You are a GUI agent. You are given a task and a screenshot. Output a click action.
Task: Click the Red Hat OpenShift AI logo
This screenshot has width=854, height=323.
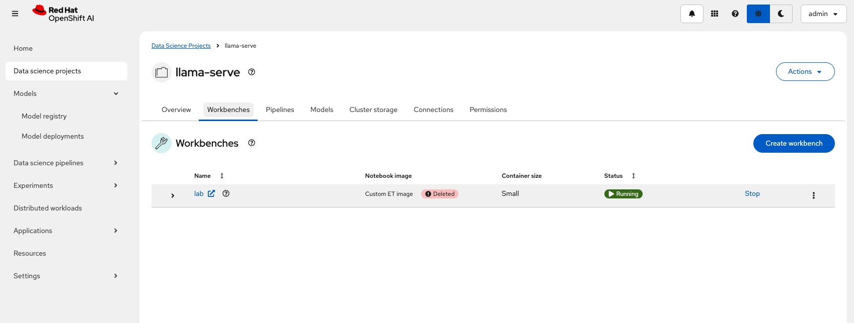click(x=63, y=14)
